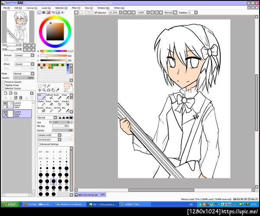260x216 pixels.
Task: Select the Water tool
Action: tap(65, 97)
